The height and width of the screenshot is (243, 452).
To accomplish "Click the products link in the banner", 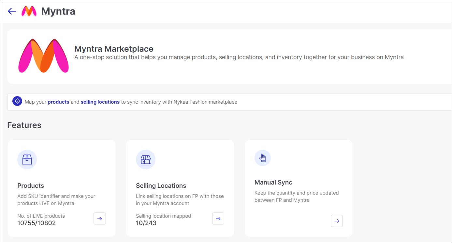I will (58, 102).
